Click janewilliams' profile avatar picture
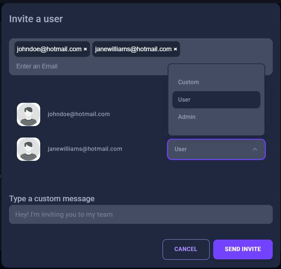 point(28,149)
